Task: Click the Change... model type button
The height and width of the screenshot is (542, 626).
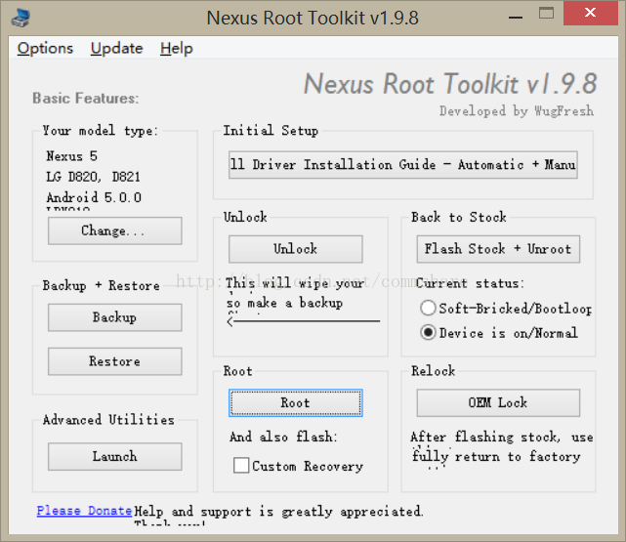Action: pyautogui.click(x=115, y=230)
